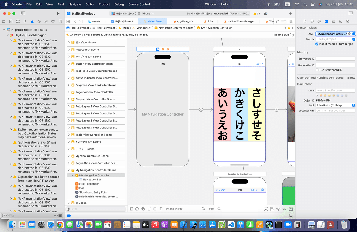357x232 pixels.
Task: Pick the red document label color
Action: (321, 96)
